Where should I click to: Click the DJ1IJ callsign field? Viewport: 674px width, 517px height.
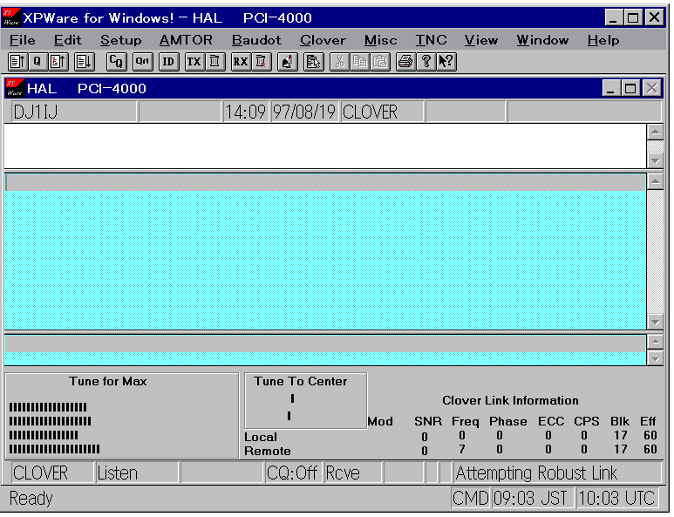[74, 112]
